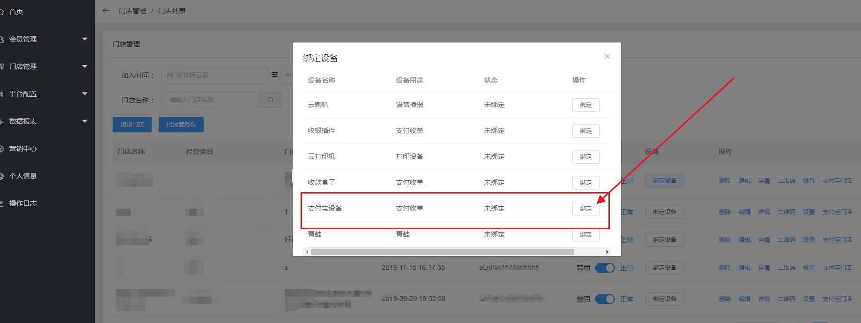This screenshot has height=323, width=861.
Task: Open 操作日志 in the sidebar
Action: 23,203
